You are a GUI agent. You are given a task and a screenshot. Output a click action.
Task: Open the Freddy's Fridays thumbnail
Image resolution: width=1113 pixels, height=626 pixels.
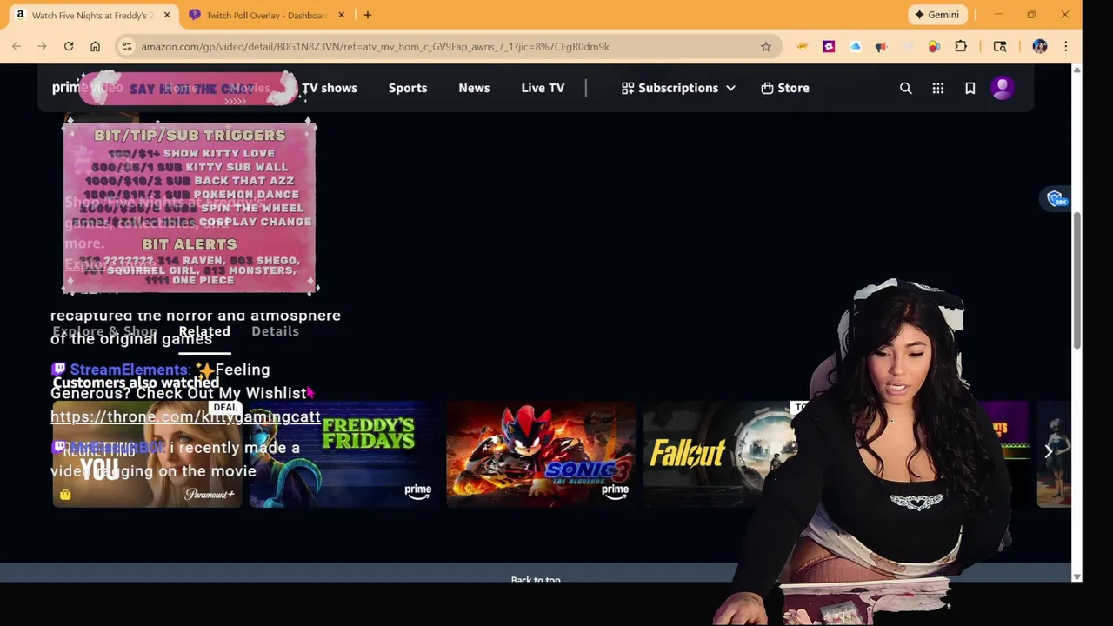coord(343,454)
